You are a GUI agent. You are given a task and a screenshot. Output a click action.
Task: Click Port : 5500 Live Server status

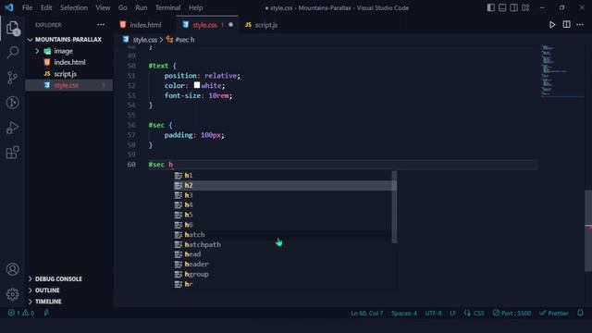tap(512, 313)
